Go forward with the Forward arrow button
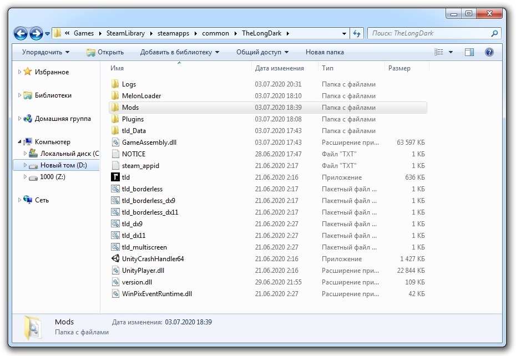 36,34
